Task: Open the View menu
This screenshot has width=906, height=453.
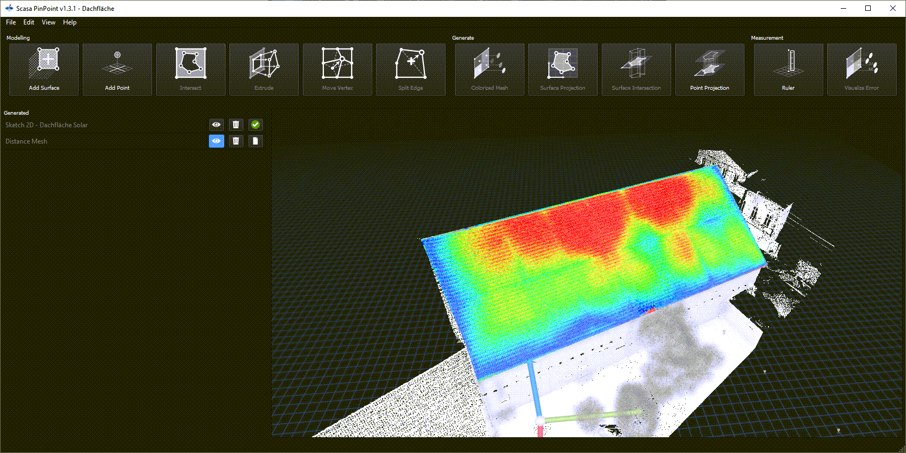Action: 48,22
